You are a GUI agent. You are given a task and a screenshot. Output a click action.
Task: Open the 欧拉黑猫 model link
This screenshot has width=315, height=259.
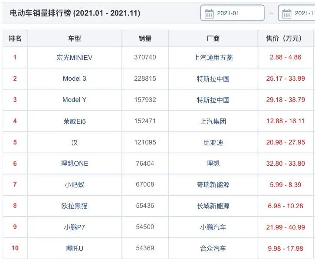(74, 206)
